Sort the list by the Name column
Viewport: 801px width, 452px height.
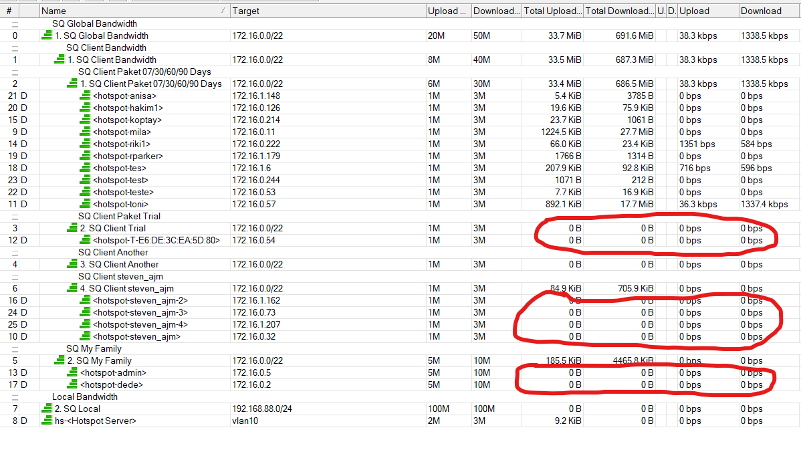[x=134, y=11]
